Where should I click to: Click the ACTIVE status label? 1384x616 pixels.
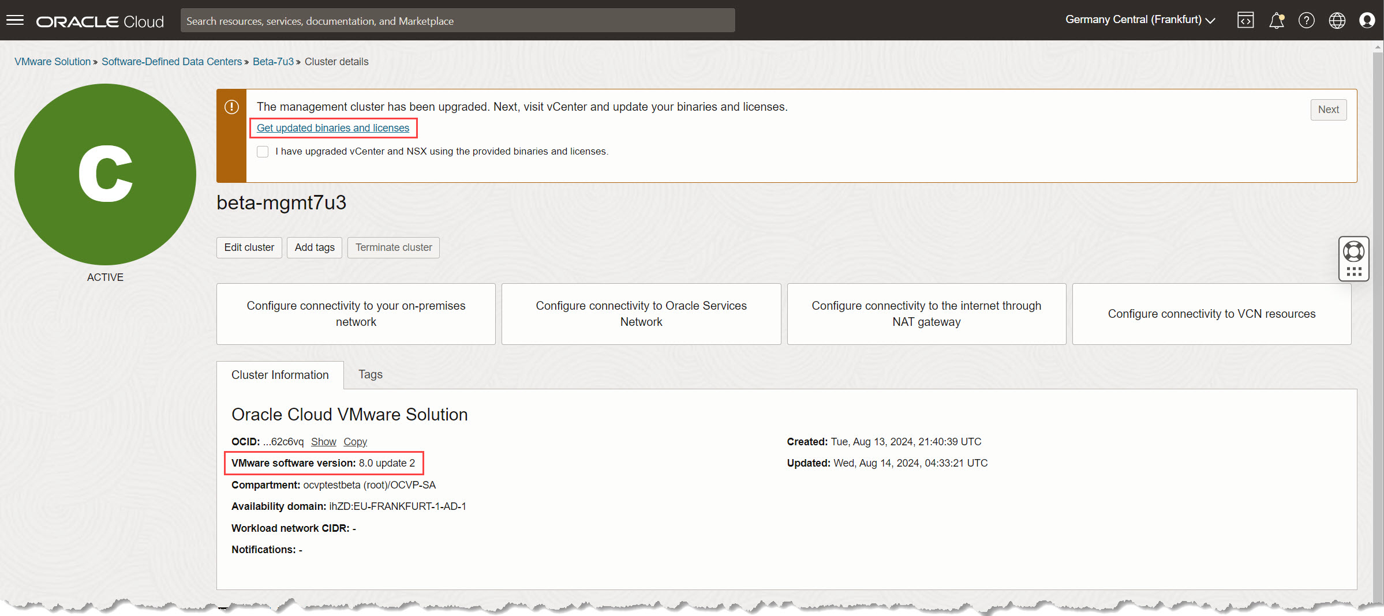pos(105,277)
